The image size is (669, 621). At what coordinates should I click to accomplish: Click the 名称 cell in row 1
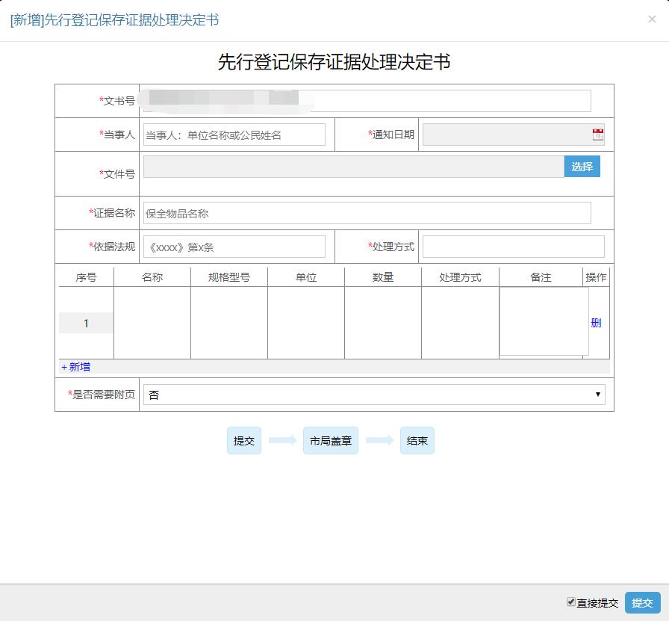tap(152, 323)
